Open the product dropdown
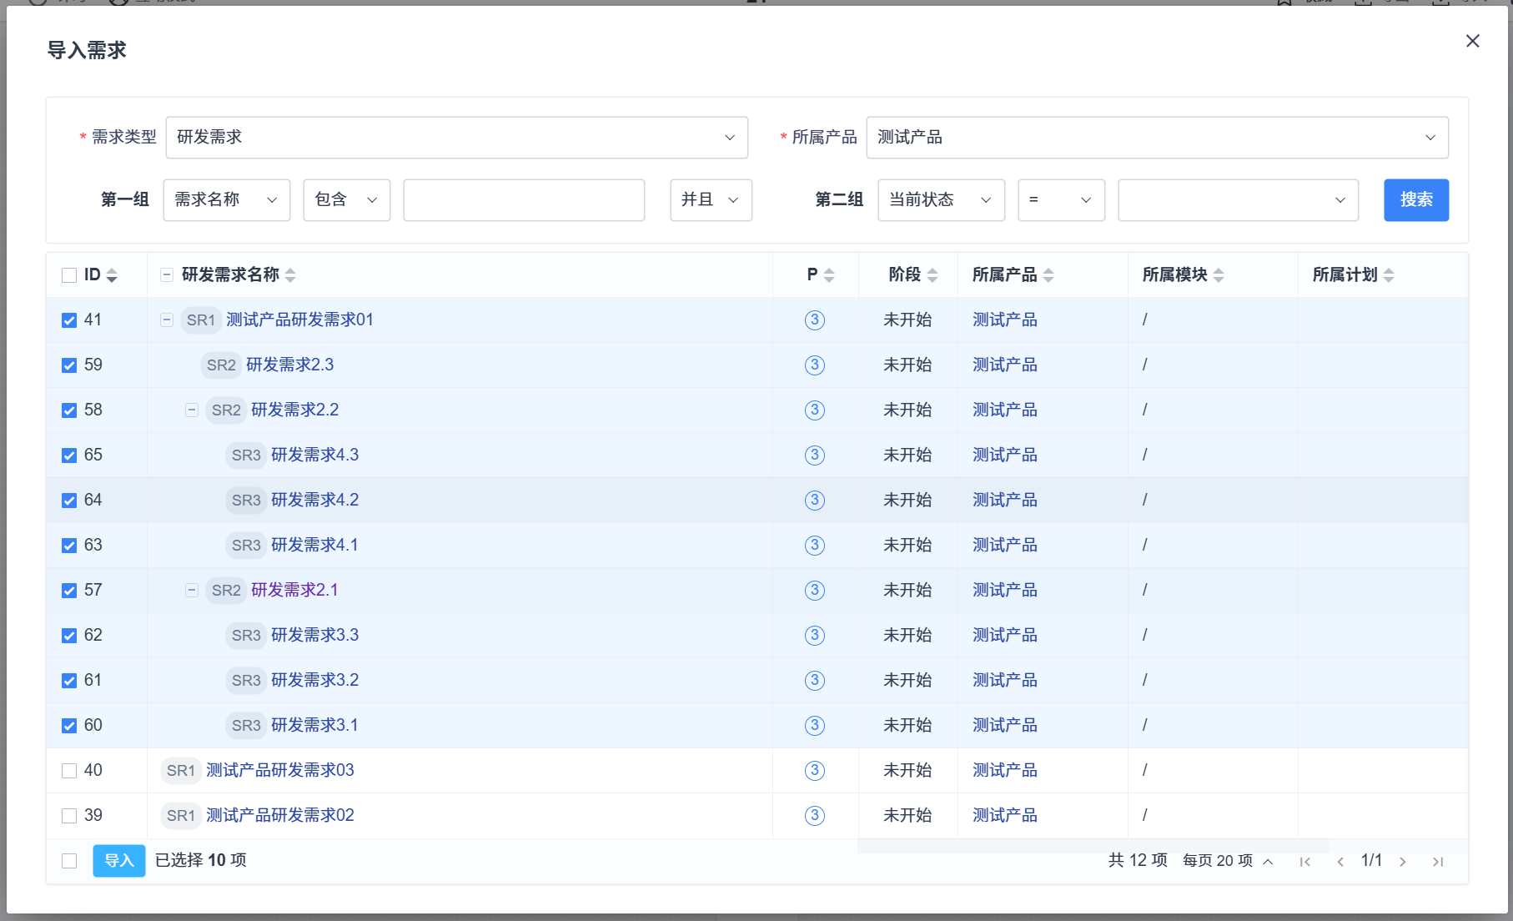 pyautogui.click(x=1157, y=138)
